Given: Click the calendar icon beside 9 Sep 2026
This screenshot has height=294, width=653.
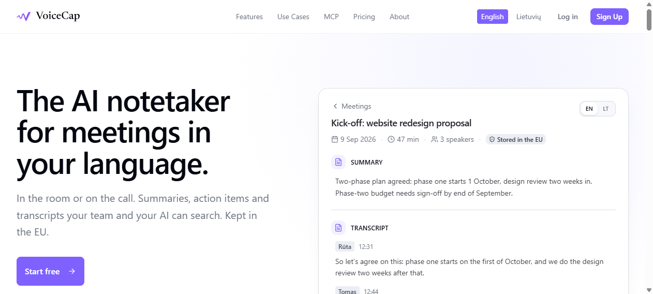Looking at the screenshot, I should [x=335, y=139].
